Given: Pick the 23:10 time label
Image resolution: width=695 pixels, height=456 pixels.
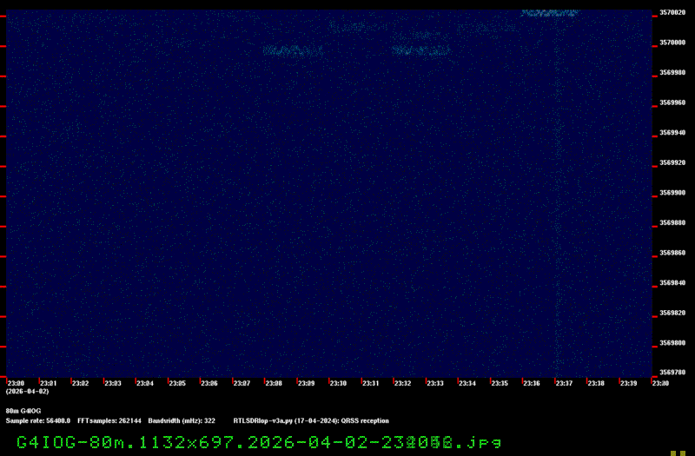Looking at the screenshot, I should pos(338,383).
